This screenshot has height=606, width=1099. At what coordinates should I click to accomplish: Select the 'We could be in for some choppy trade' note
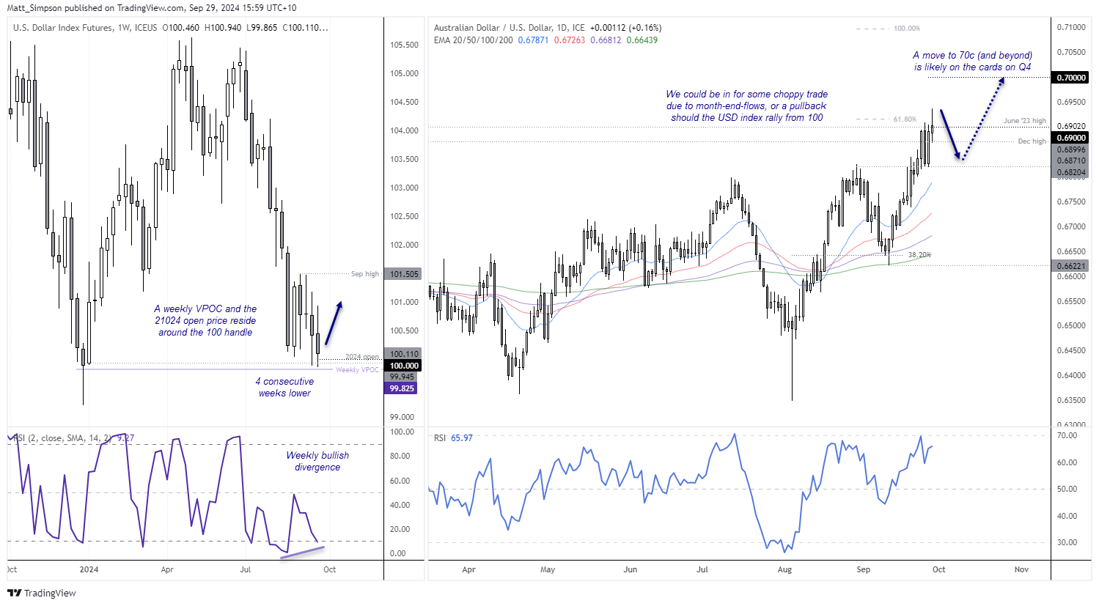coord(746,94)
